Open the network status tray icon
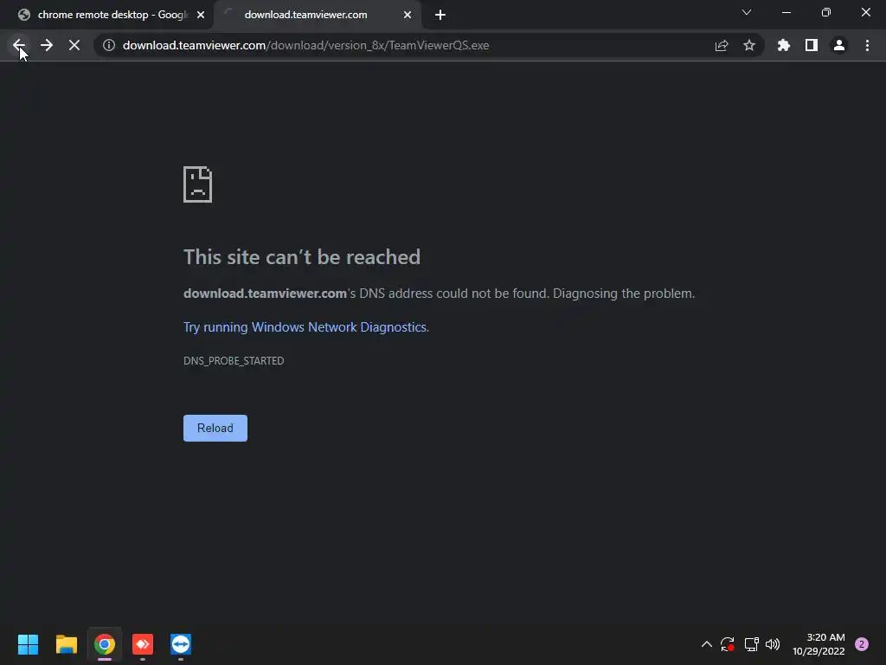The width and height of the screenshot is (886, 665). click(x=751, y=644)
